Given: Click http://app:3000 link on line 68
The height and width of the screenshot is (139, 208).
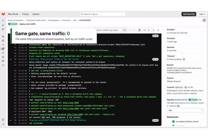Looking at the screenshot, I should click(x=75, y=114).
